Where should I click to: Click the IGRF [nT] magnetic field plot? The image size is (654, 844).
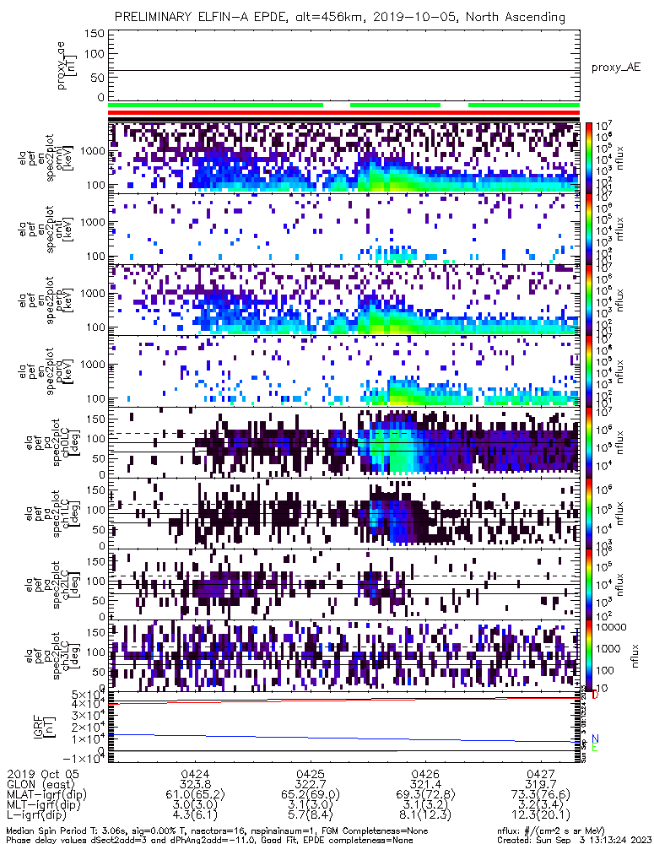click(344, 728)
